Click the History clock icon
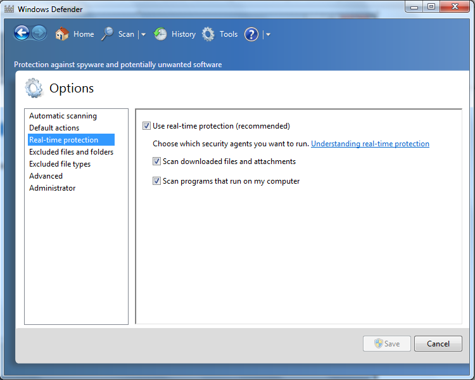Screen dimensions: 475x380 [x=160, y=34]
